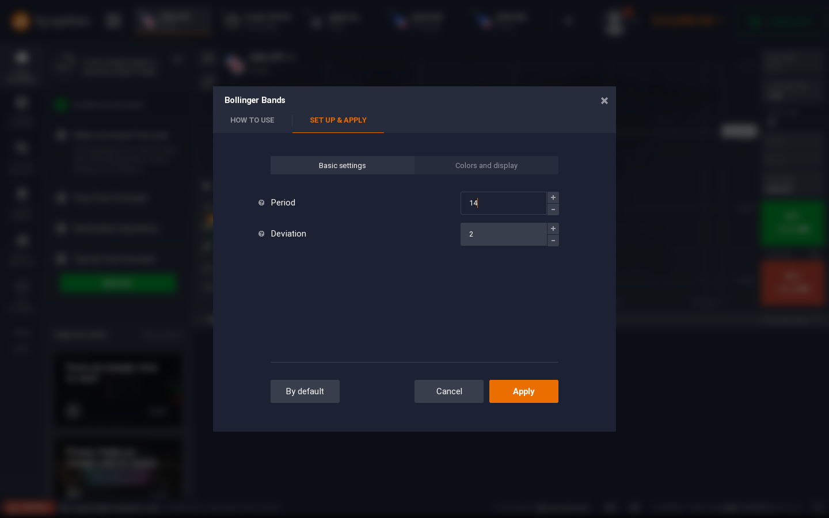Reset settings with By default button
This screenshot has width=829, height=518.
tap(305, 391)
